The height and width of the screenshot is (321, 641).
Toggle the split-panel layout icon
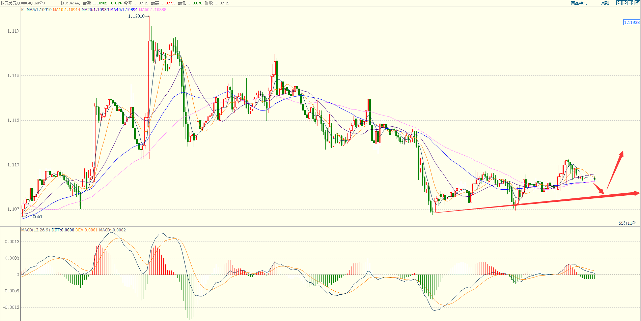tap(630, 3)
